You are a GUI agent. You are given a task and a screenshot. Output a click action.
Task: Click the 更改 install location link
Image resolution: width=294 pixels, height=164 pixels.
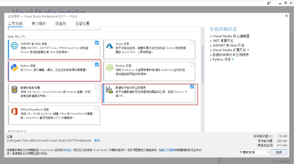[97, 141]
